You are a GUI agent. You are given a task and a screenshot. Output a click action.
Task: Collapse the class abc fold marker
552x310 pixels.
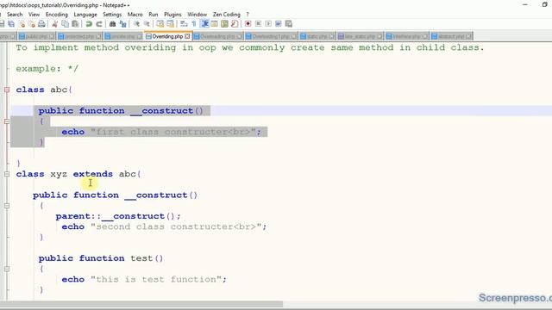tap(7, 90)
